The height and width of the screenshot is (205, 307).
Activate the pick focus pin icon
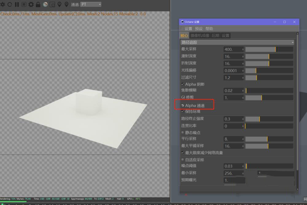(59, 4)
